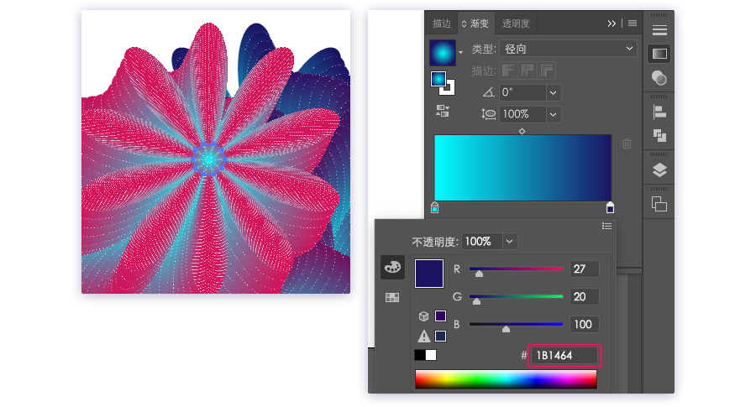Click the B value field 100

click(x=585, y=324)
